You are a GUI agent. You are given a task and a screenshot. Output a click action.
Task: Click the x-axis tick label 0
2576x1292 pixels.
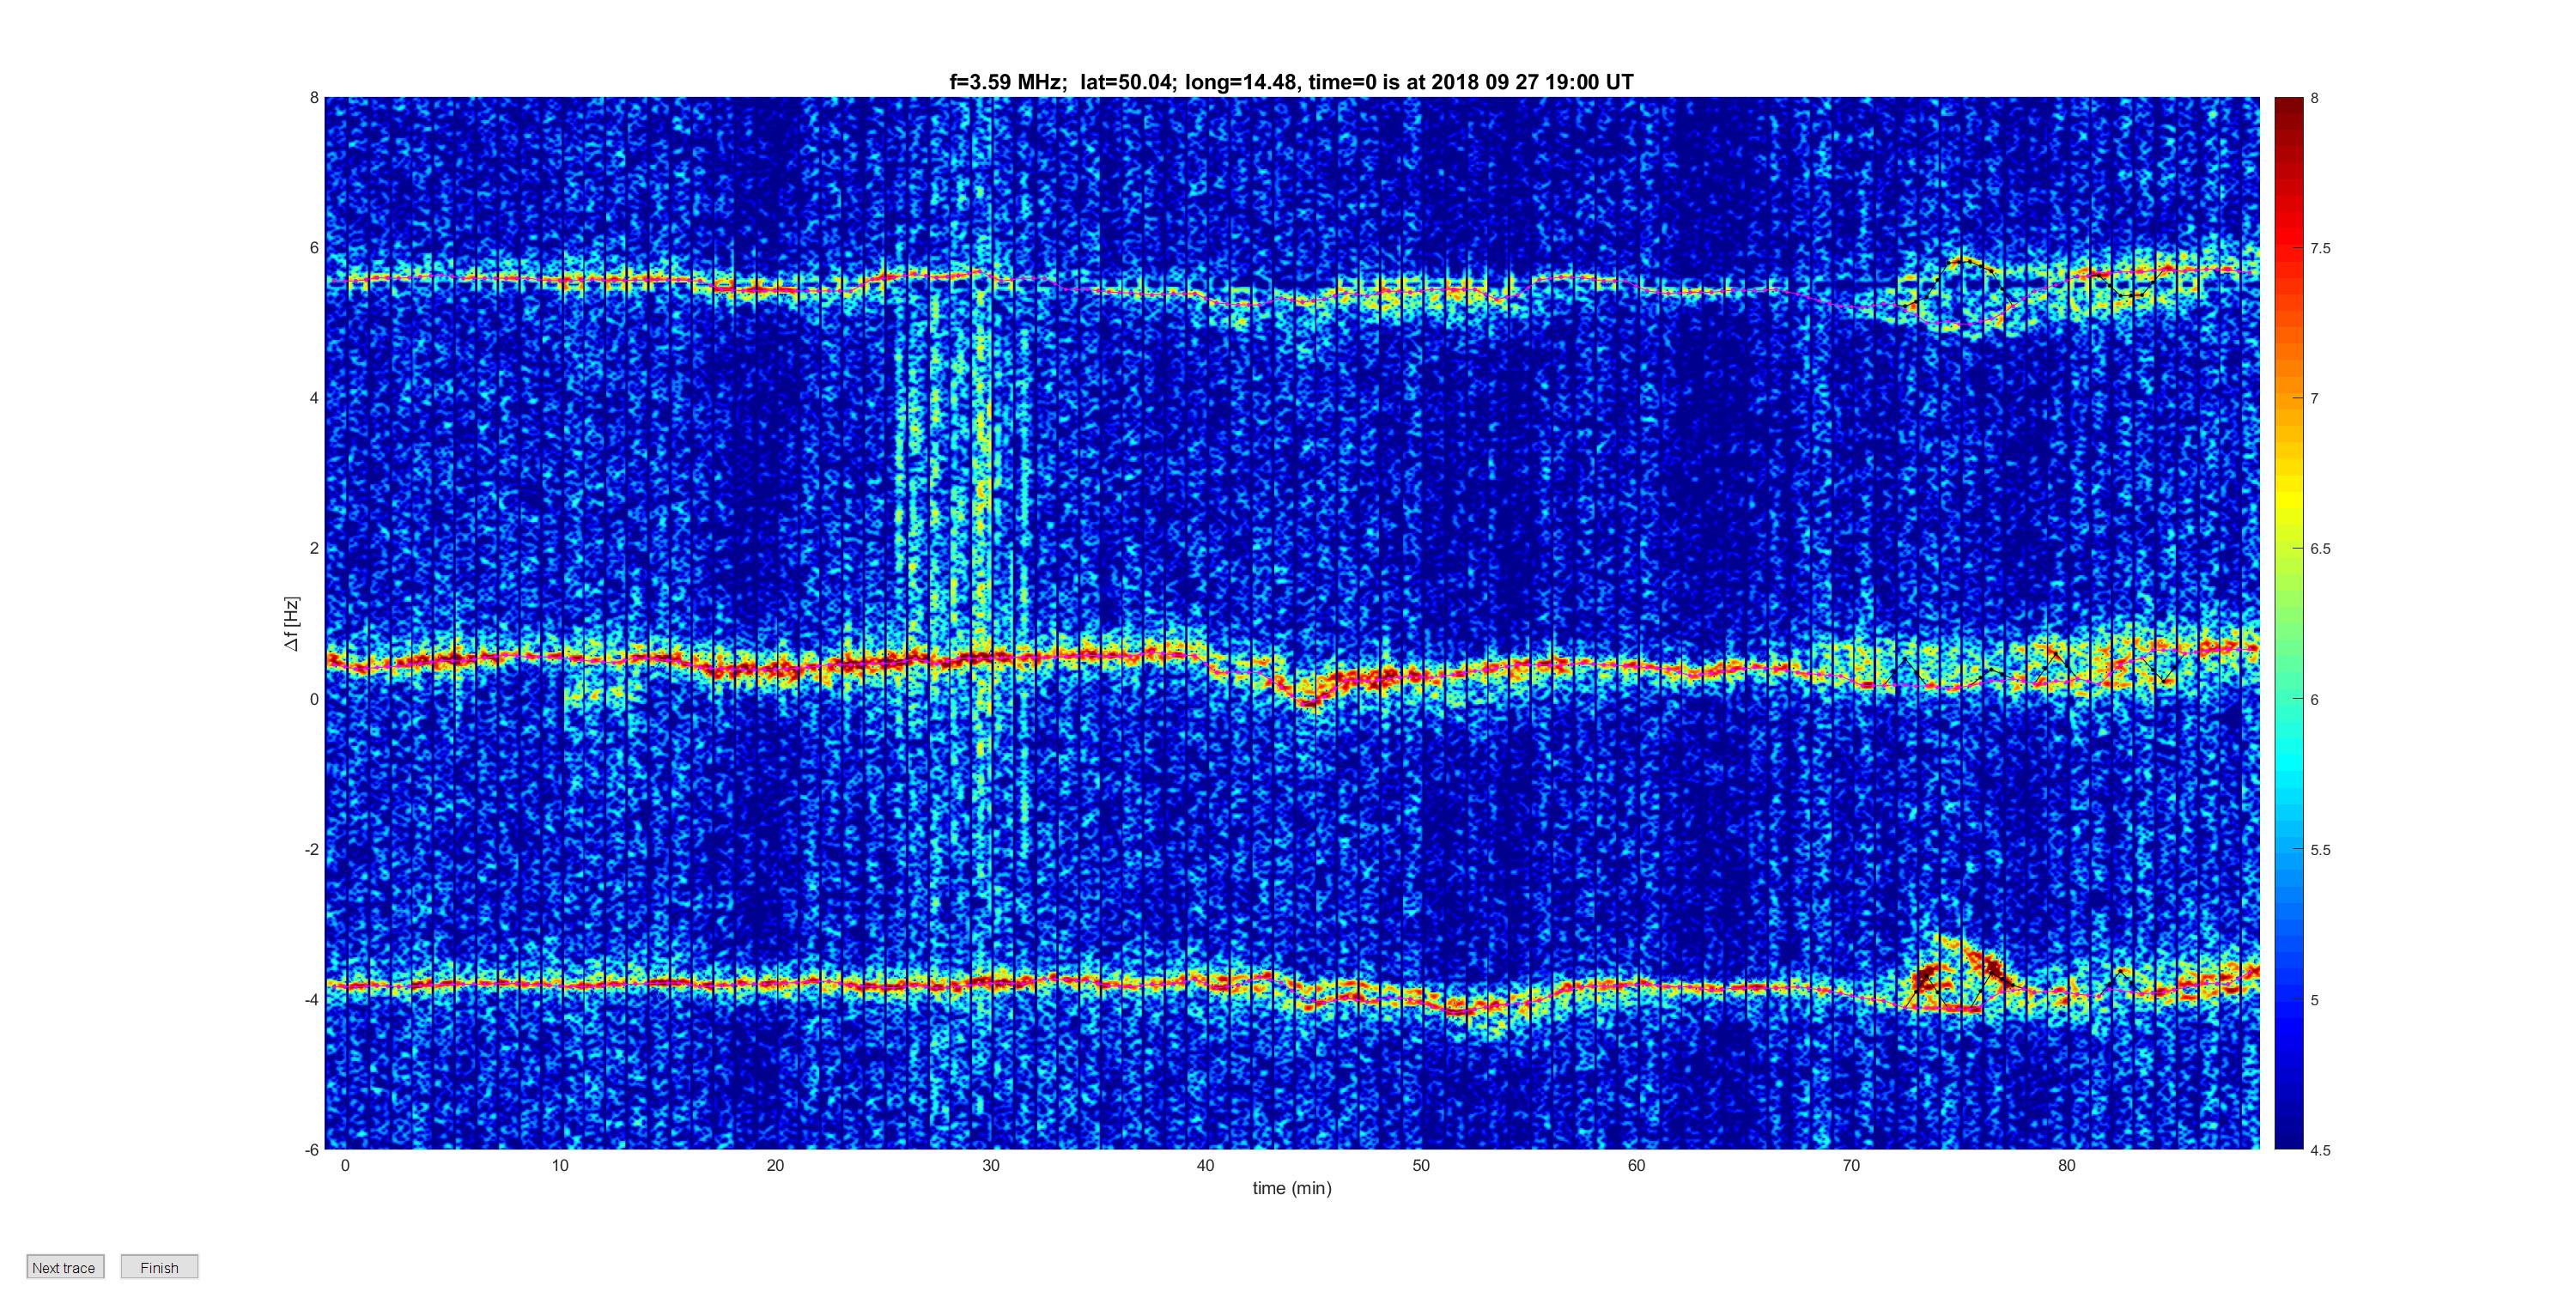(x=345, y=1165)
